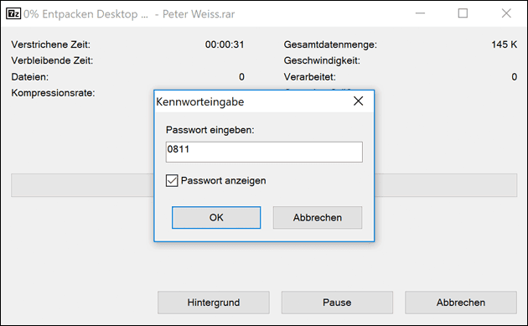This screenshot has height=326, width=528.
Task: Uncheck the Passwort anzeigen checkbox
Action: (x=172, y=180)
